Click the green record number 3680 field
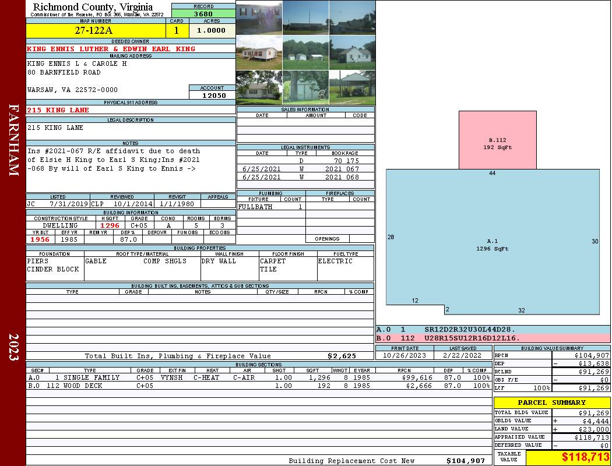This screenshot has height=466, width=612. (203, 13)
